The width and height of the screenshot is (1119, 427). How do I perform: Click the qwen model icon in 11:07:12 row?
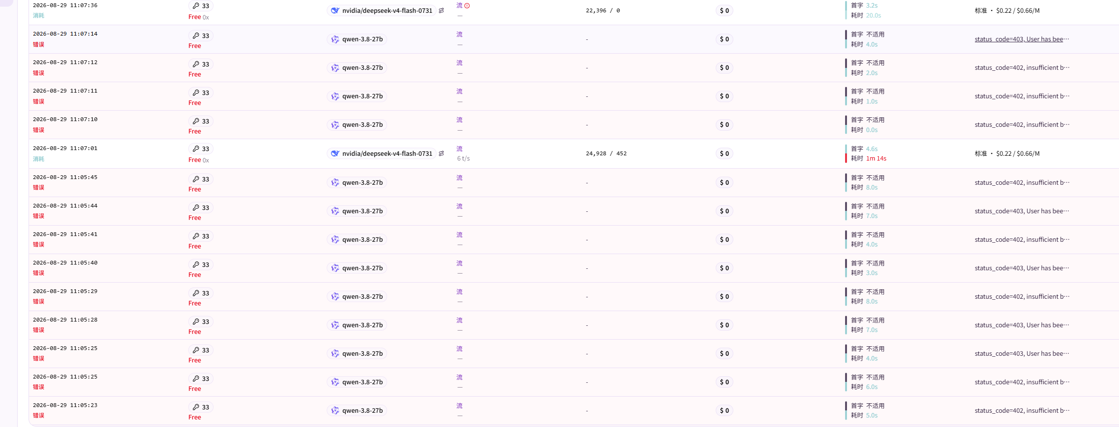335,68
